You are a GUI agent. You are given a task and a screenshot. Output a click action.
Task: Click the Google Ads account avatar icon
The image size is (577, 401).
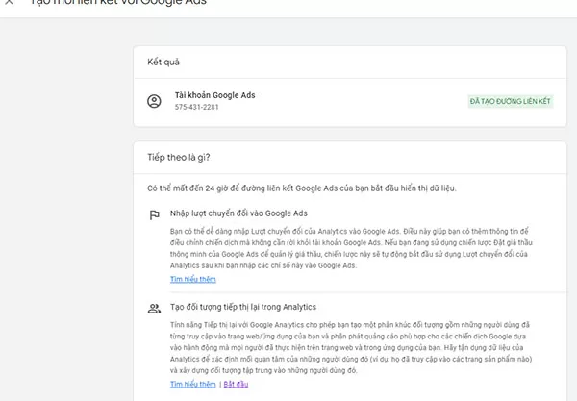pos(154,101)
